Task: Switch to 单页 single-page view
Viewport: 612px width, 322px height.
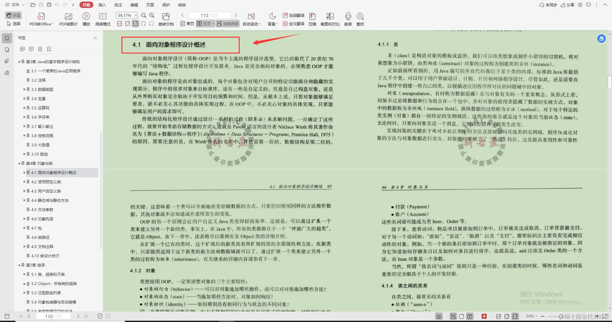Action: click(186, 24)
